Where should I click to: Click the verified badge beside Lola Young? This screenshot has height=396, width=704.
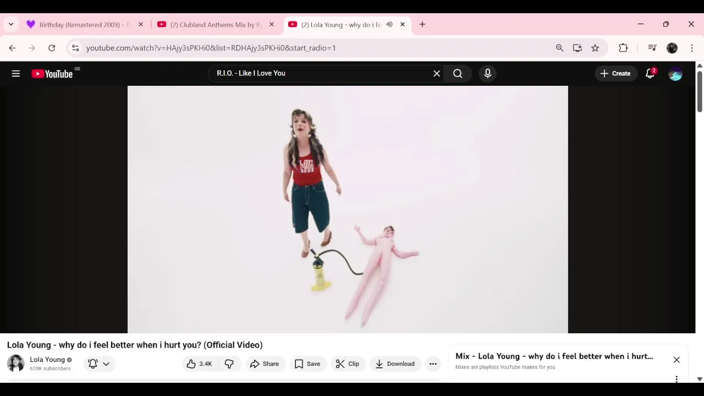(69, 360)
